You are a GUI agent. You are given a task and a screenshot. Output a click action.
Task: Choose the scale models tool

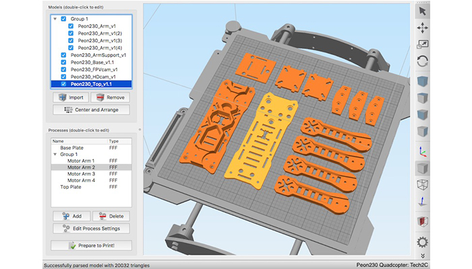click(422, 44)
